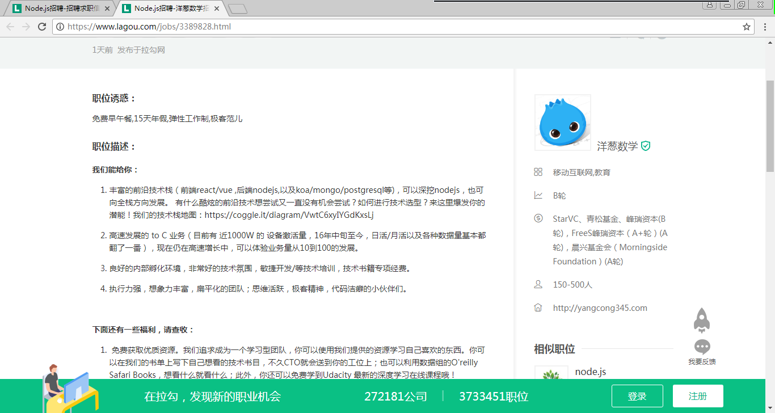Viewport: 775px width, 413px height.
Task: Open the http://yangcong345.com company website link
Action: click(600, 308)
